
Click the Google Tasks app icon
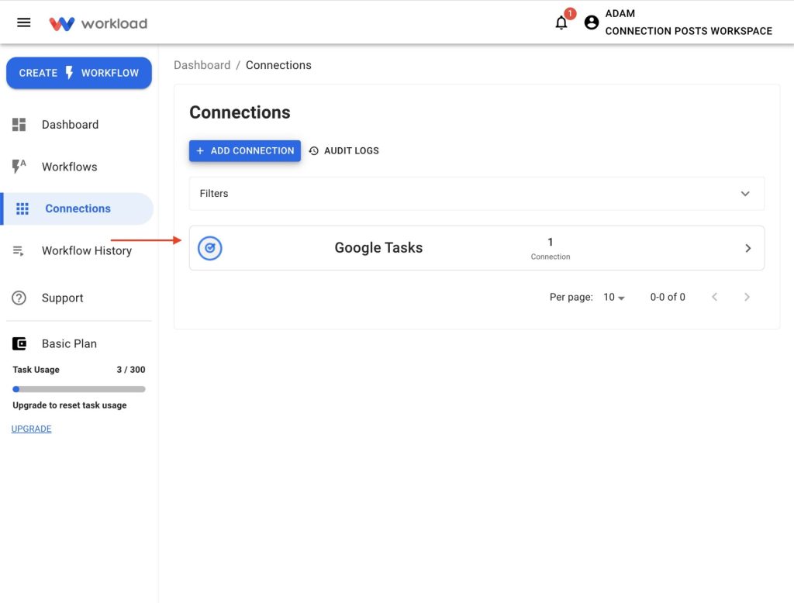click(209, 248)
